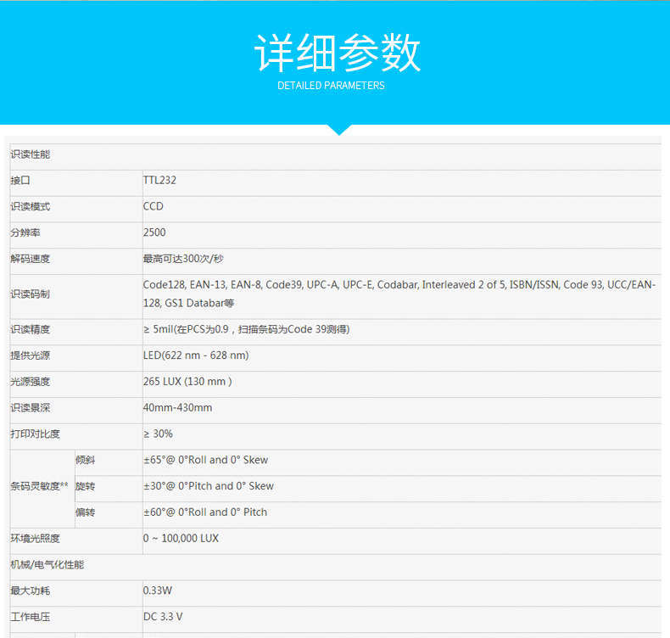
Task: Select the LED(622 nm - 628 nm) value
Action: pyautogui.click(x=196, y=355)
